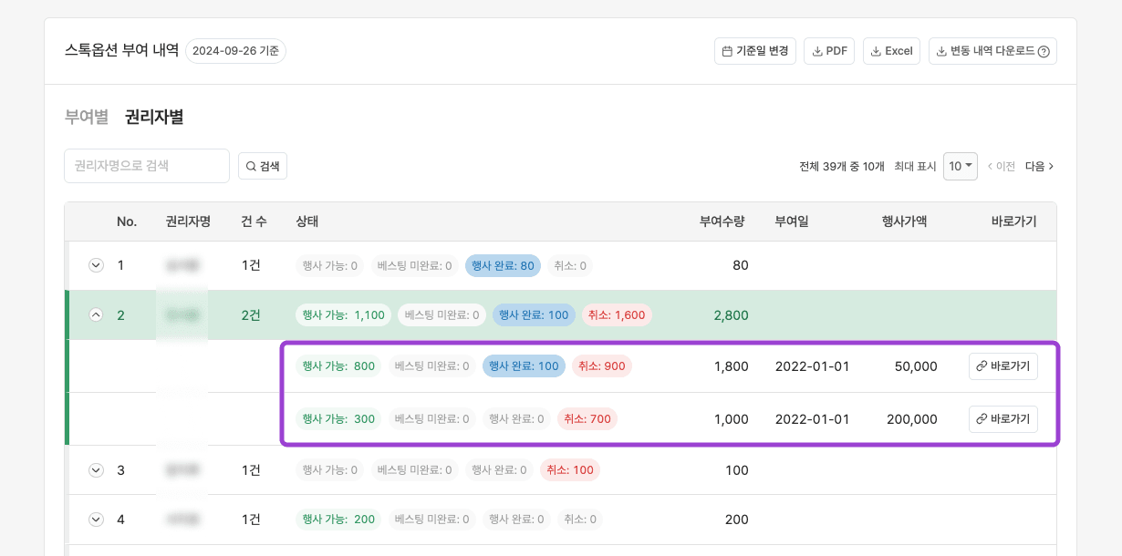Click the Excel download icon
1122x556 pixels.
(876, 51)
